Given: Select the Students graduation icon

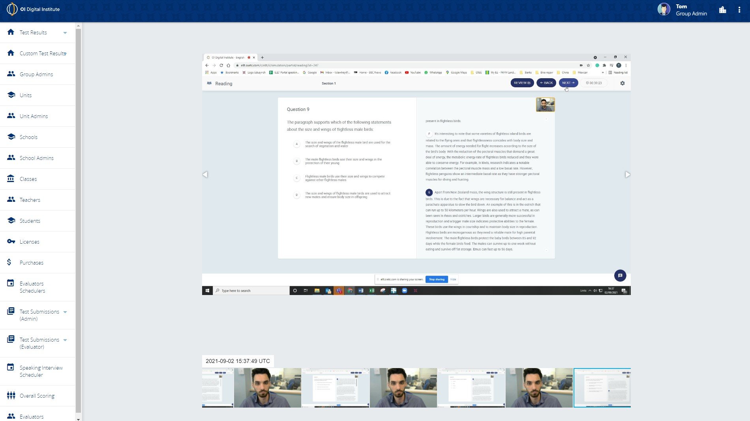Looking at the screenshot, I should tap(11, 220).
